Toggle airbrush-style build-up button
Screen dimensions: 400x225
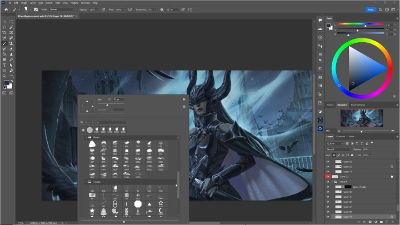(x=130, y=9)
